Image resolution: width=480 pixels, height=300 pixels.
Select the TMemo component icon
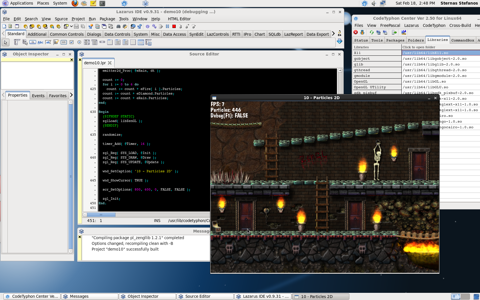coord(56,42)
